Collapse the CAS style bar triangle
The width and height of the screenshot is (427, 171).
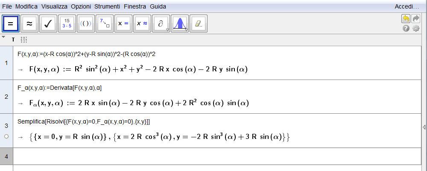tap(3, 37)
